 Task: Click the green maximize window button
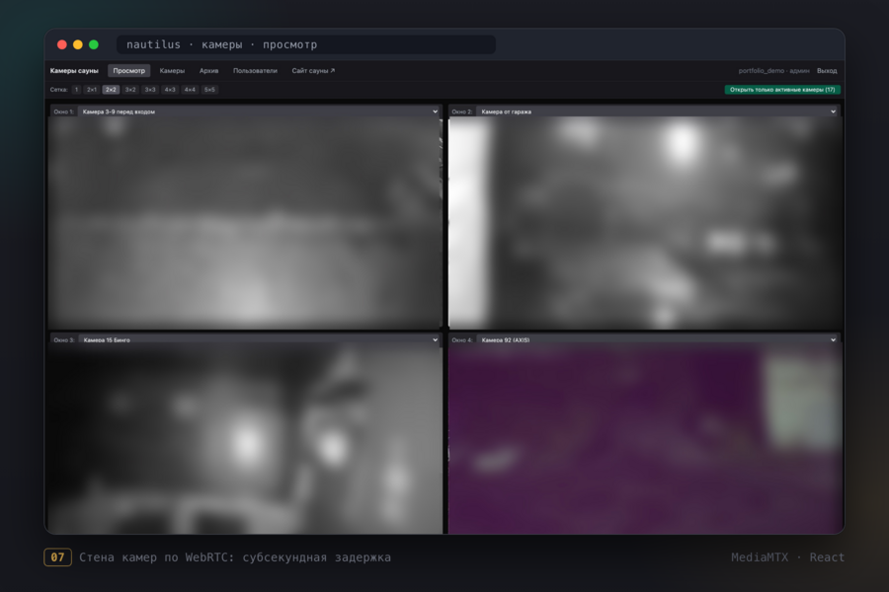pyautogui.click(x=94, y=44)
